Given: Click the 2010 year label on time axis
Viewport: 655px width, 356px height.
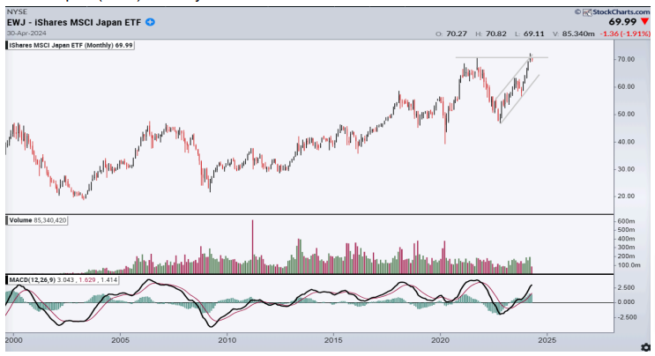Looking at the screenshot, I should pos(227,340).
